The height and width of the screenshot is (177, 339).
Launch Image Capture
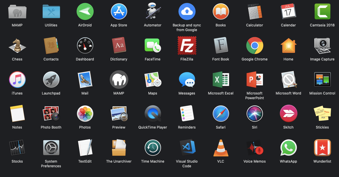[x=322, y=45]
